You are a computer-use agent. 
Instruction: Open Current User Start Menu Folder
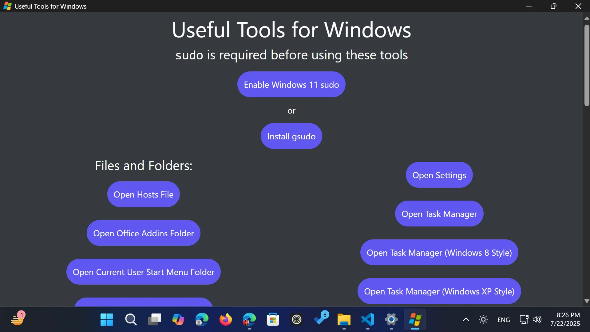click(x=143, y=272)
